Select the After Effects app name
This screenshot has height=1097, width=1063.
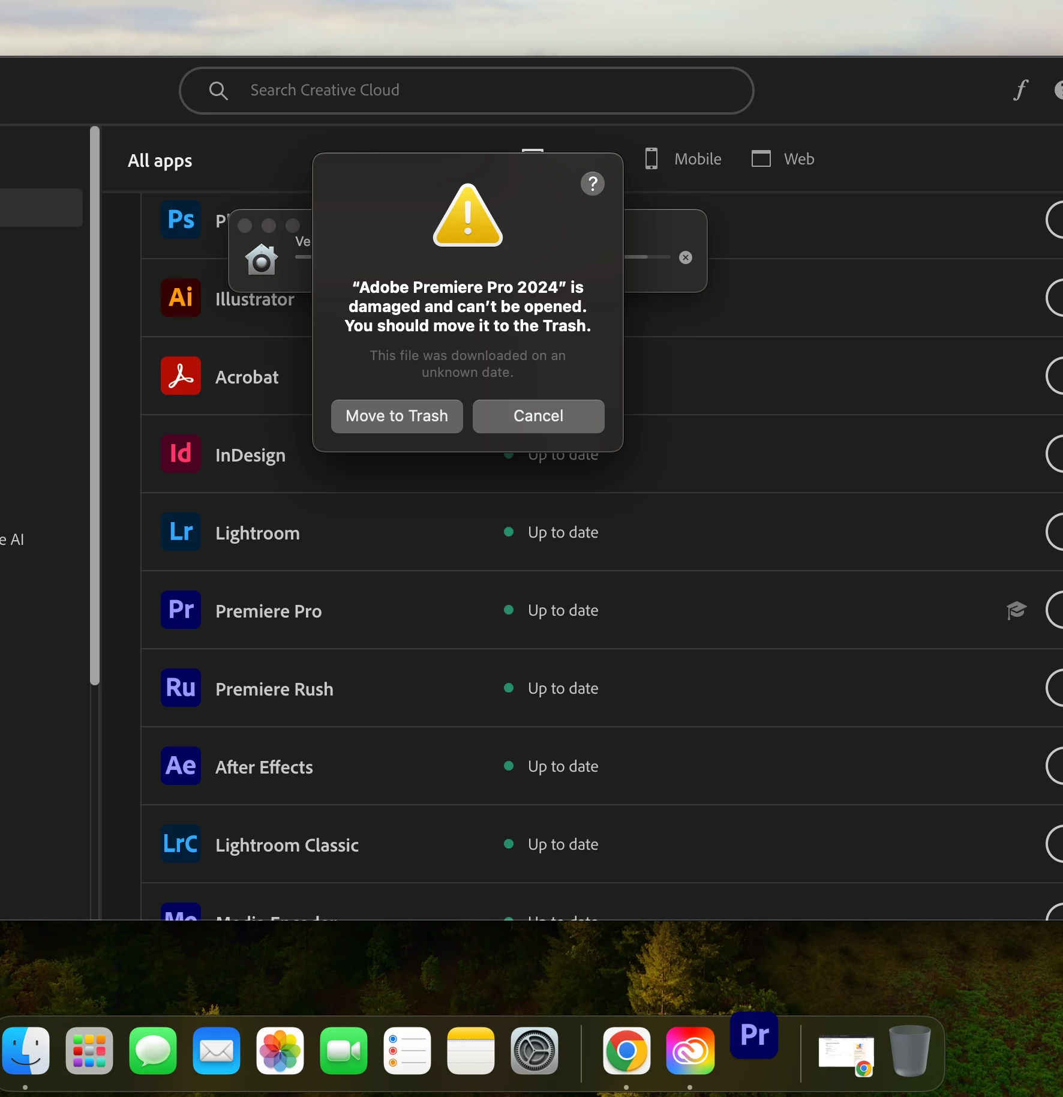[x=264, y=767]
